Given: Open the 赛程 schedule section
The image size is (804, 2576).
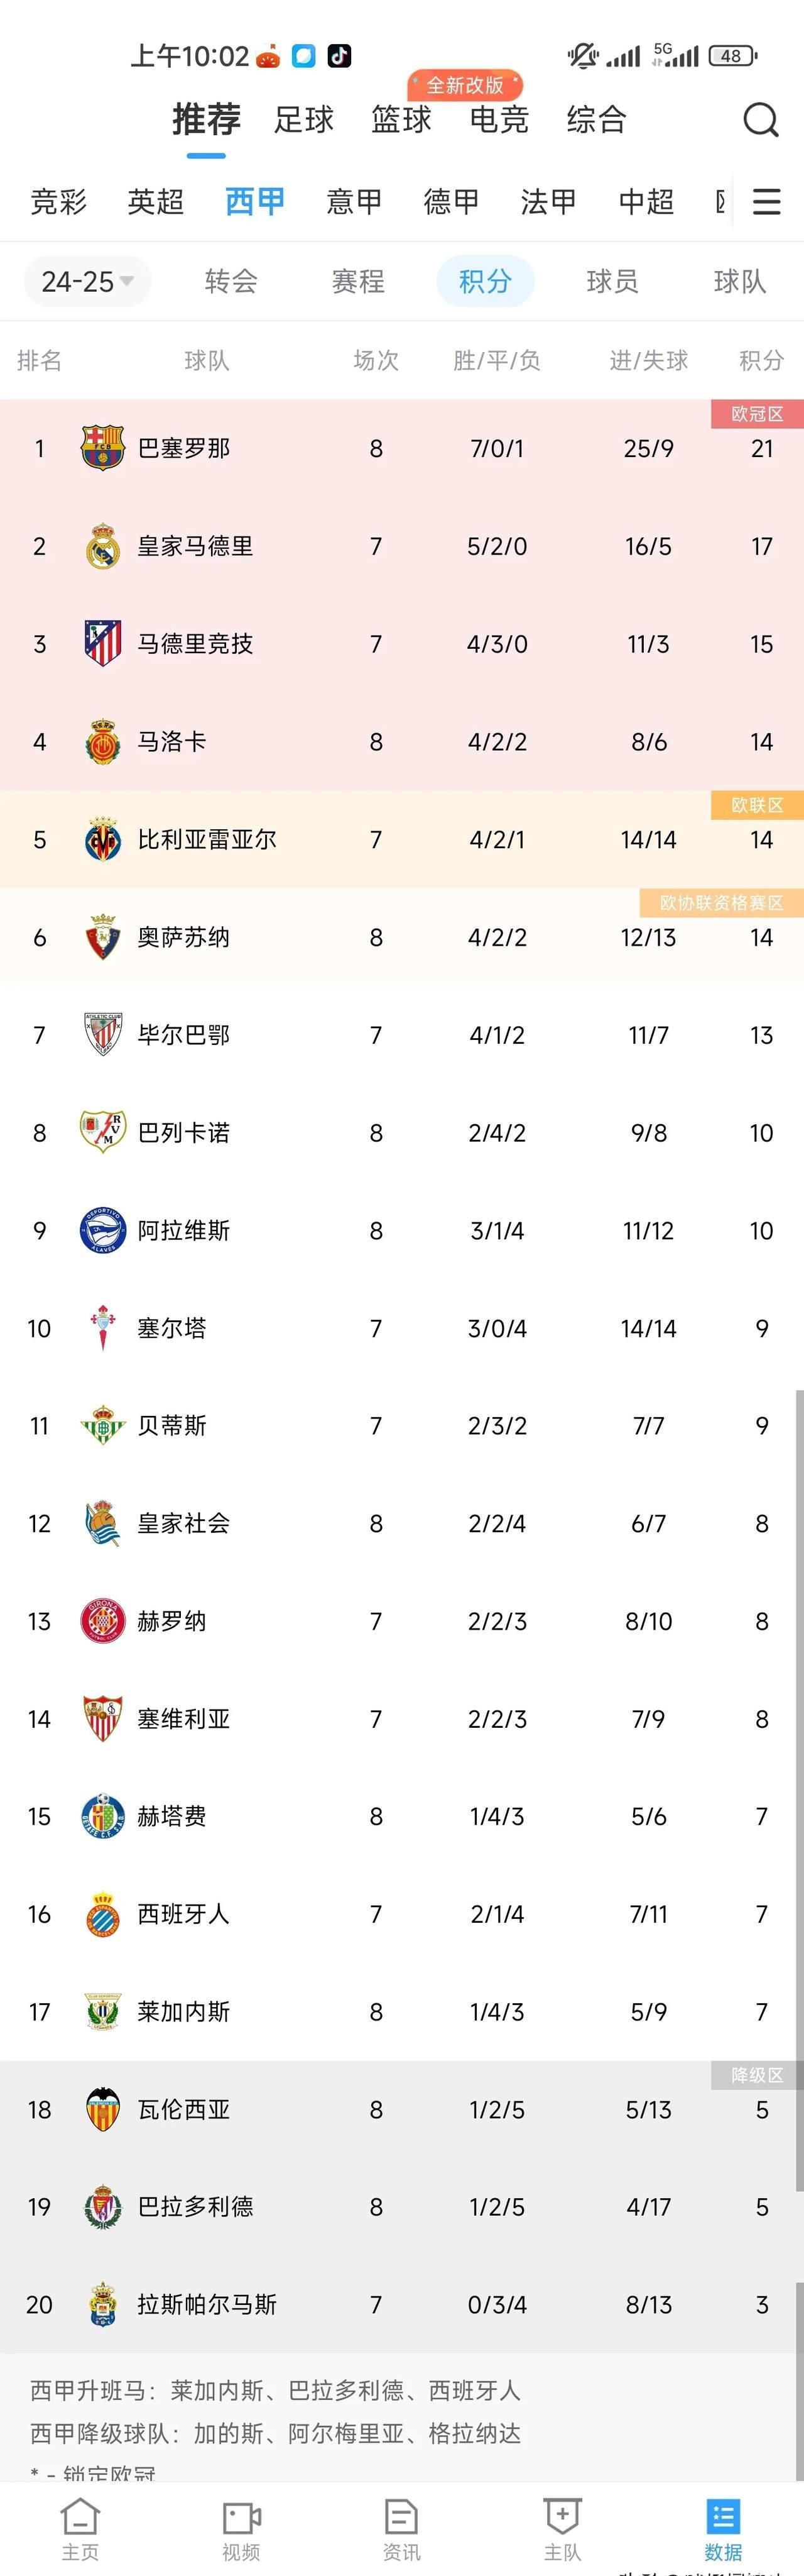Looking at the screenshot, I should coord(357,282).
